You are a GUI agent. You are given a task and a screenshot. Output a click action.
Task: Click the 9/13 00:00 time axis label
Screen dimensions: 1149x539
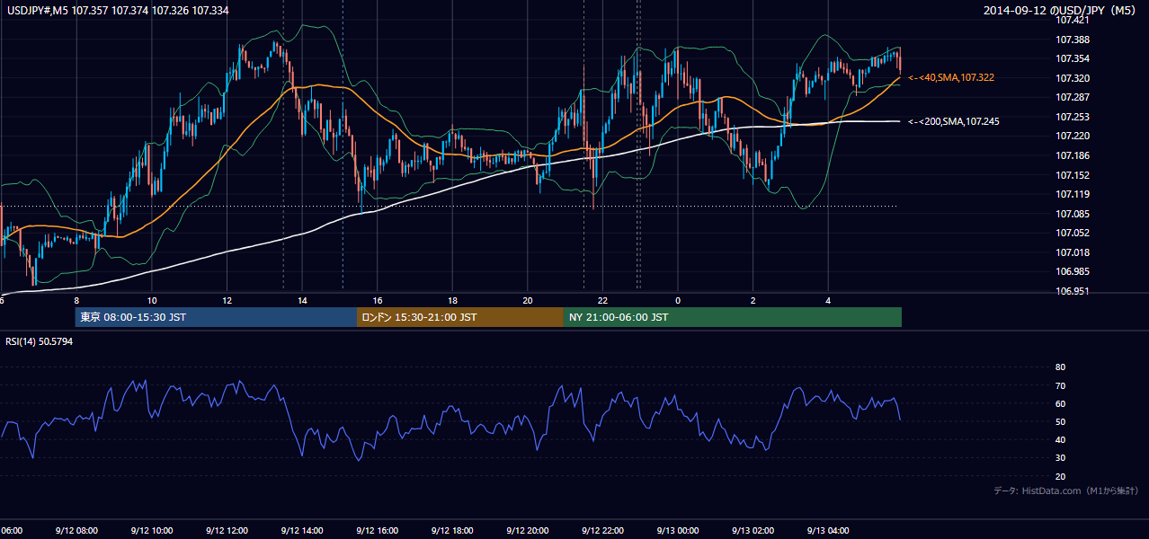(x=677, y=531)
